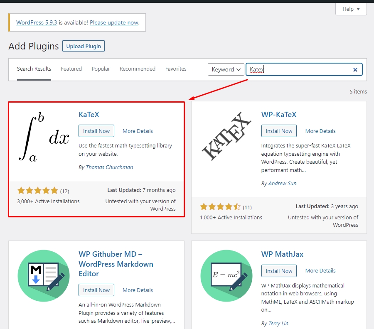Click Last Updated 3 years ago text
The image size is (374, 329).
pyautogui.click(x=327, y=206)
